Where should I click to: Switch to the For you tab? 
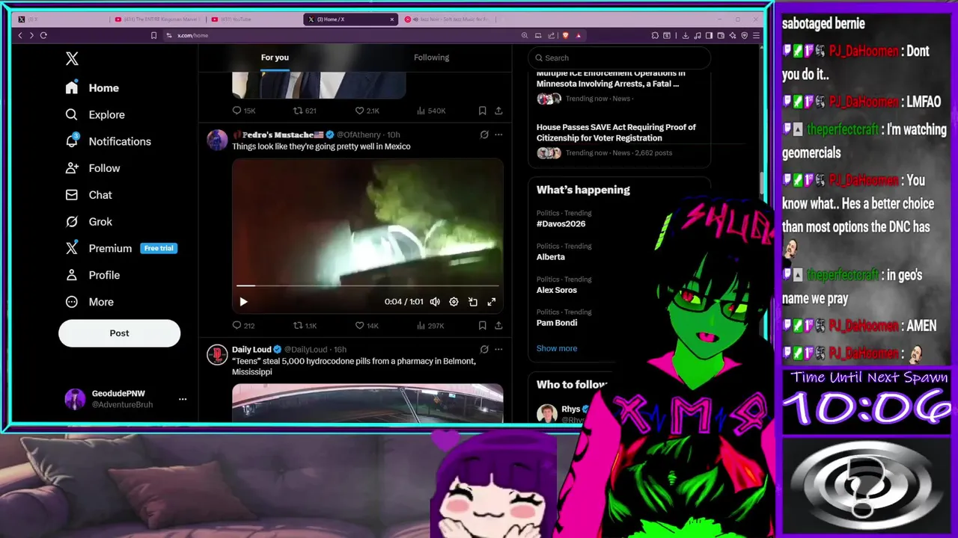pyautogui.click(x=275, y=58)
